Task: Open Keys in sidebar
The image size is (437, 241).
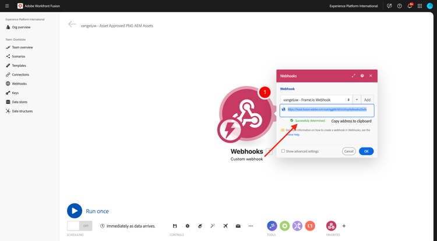Action: pyautogui.click(x=12, y=93)
